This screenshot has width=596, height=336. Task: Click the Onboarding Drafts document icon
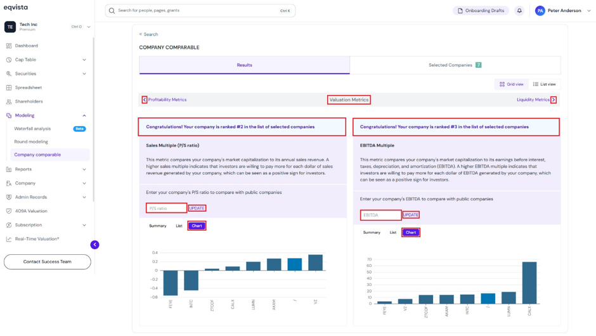point(460,11)
